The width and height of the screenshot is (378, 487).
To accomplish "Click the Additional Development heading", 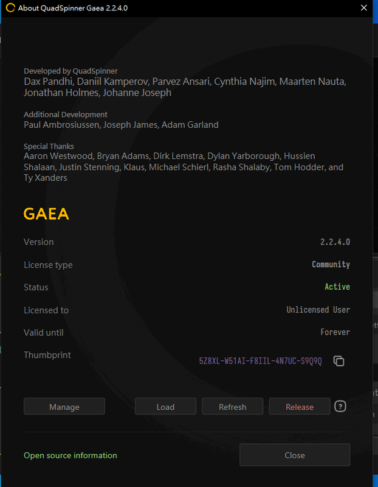I will pyautogui.click(x=66, y=114).
